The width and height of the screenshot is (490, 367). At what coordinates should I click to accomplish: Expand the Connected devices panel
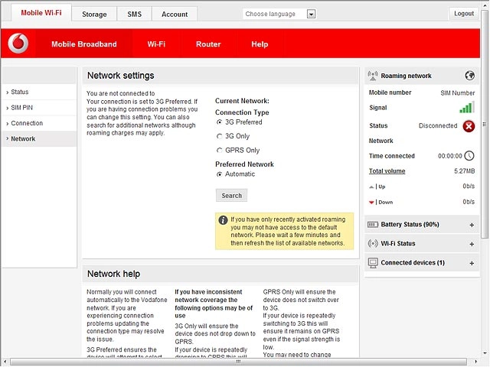click(472, 263)
